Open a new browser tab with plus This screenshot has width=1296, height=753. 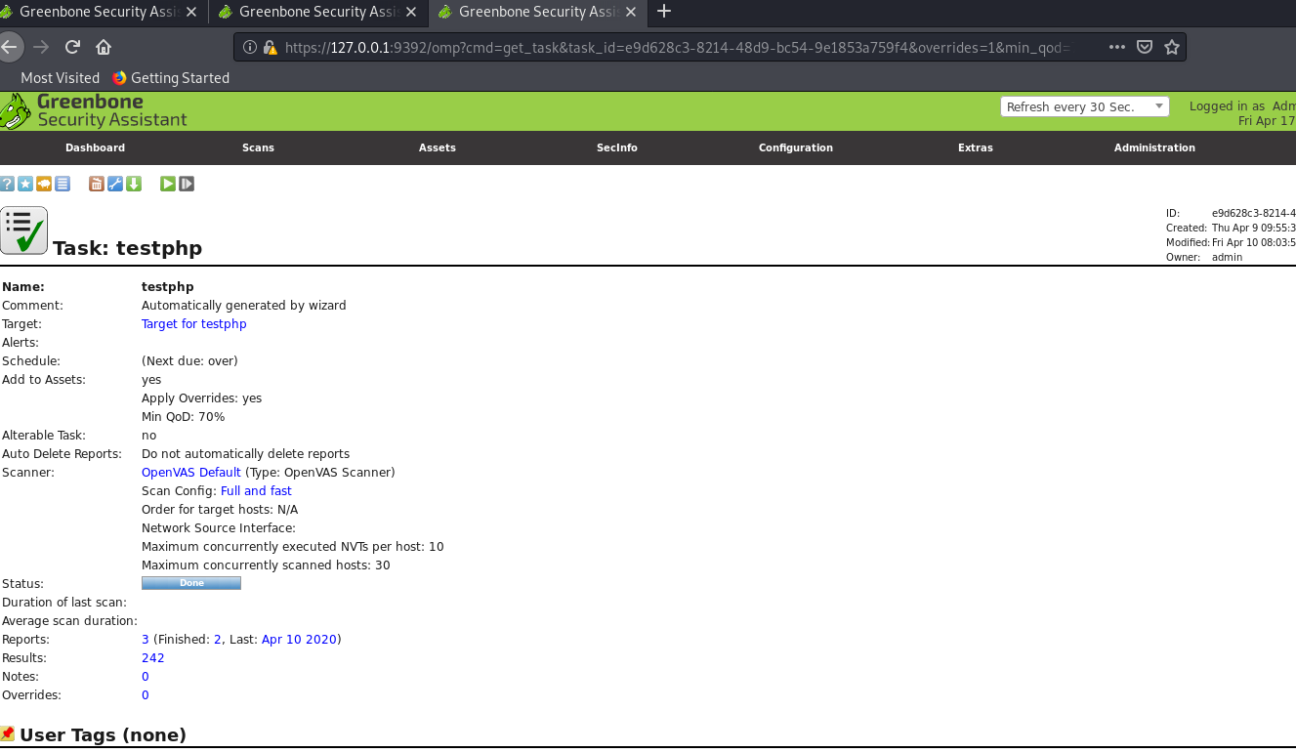click(665, 12)
